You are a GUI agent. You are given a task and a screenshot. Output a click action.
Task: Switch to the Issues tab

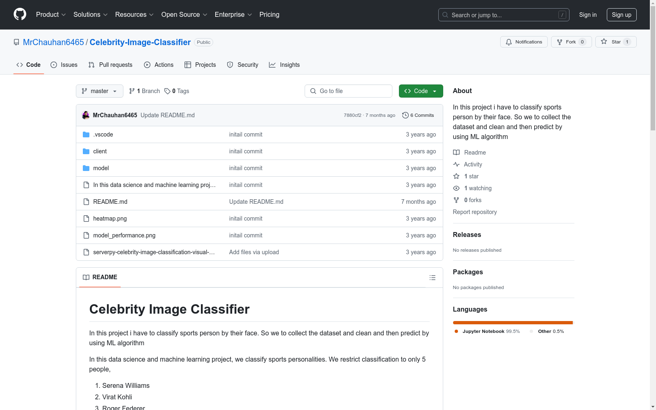pos(64,65)
